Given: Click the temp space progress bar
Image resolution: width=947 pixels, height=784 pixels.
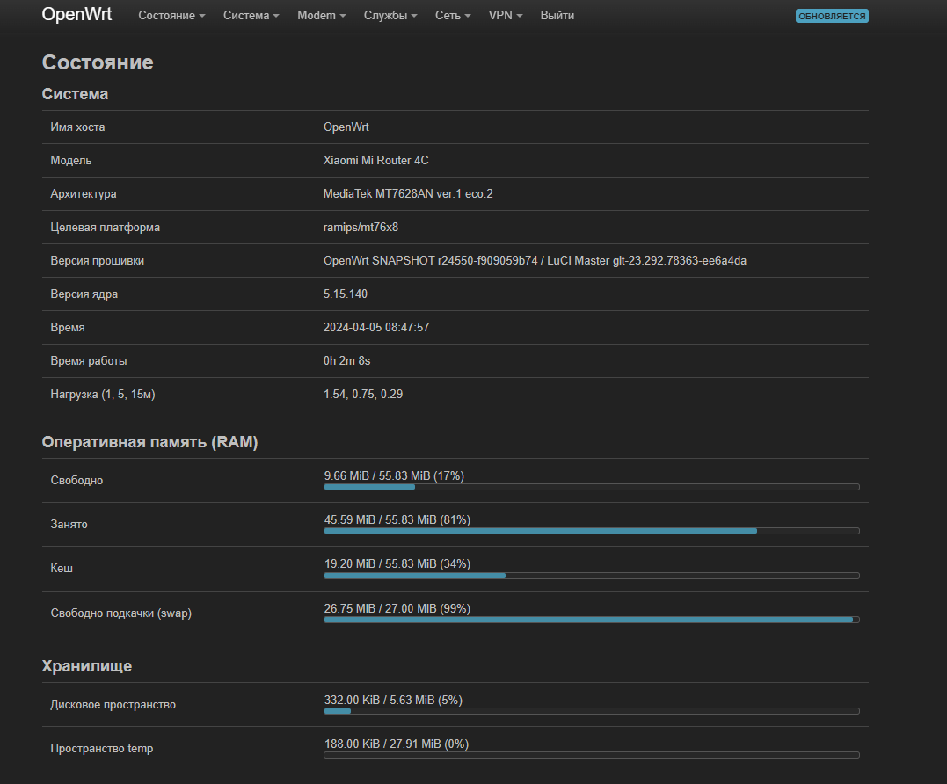Looking at the screenshot, I should [x=592, y=755].
